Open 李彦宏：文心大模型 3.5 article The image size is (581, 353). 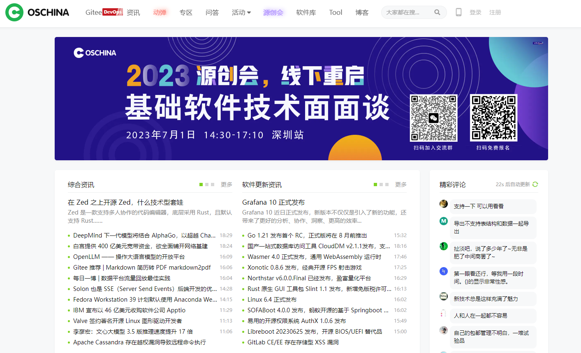point(133,332)
